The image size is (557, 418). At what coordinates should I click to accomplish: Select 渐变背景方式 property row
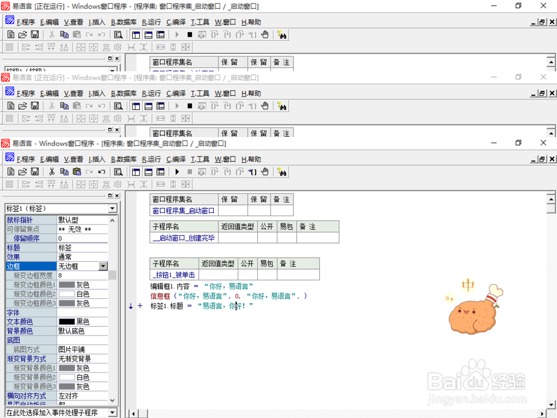[x=57, y=358]
